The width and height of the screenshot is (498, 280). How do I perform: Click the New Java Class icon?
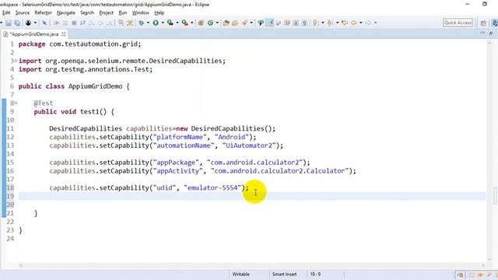point(210,23)
